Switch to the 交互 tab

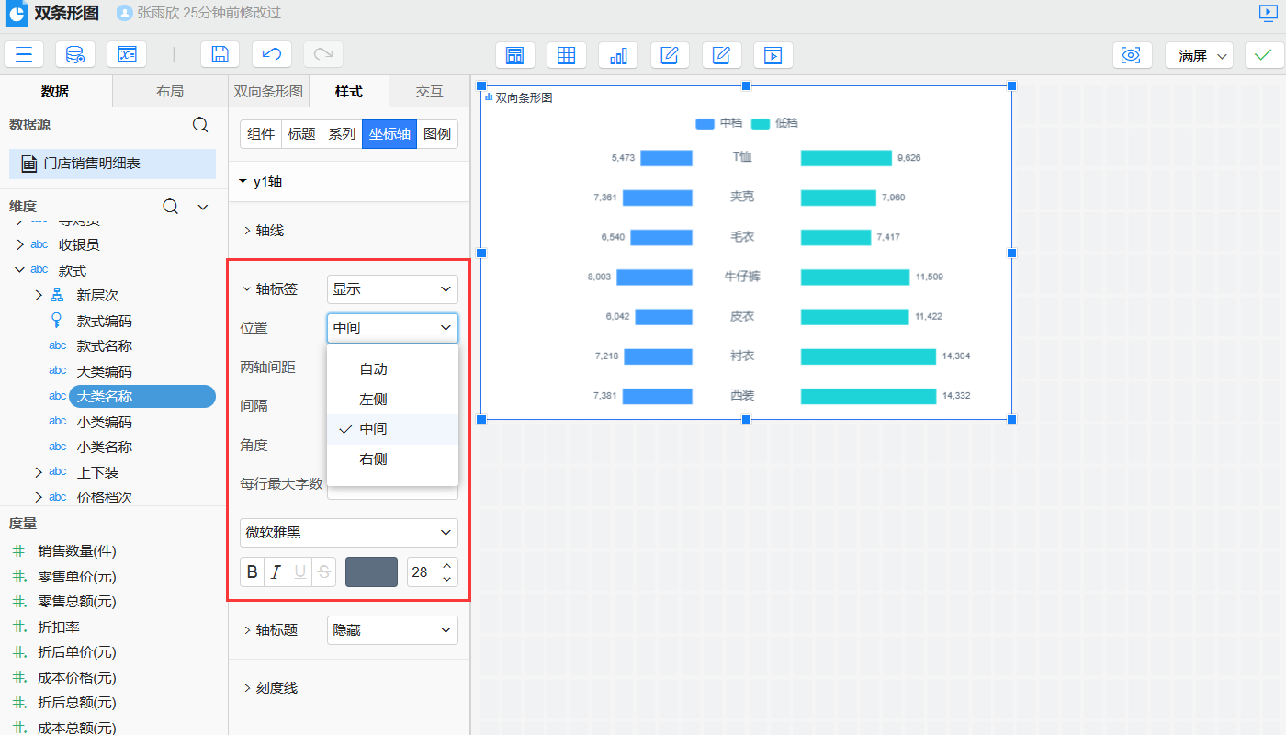pos(429,92)
